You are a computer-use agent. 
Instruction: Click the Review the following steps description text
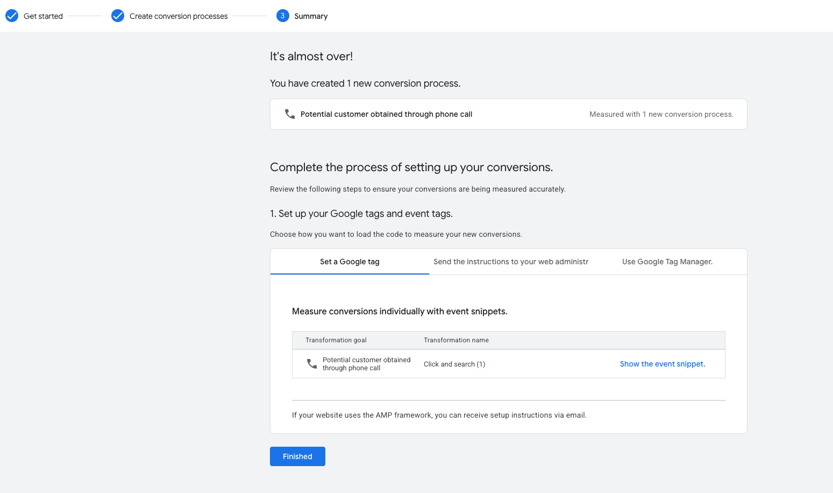tap(418, 189)
